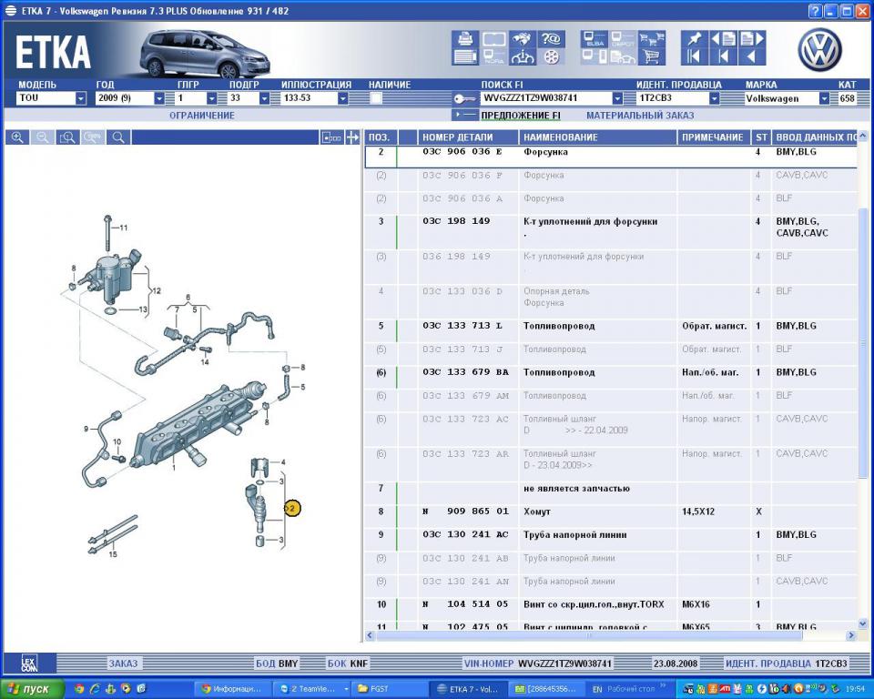This screenshot has width=874, height=699.
Task: Click the ?@ help/email icon
Action: (551, 39)
